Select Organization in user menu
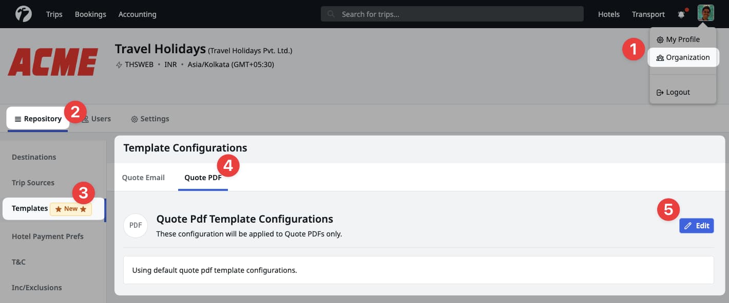 [x=683, y=57]
